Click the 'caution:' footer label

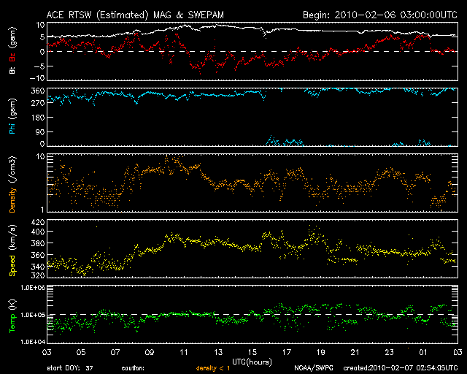pos(133,368)
